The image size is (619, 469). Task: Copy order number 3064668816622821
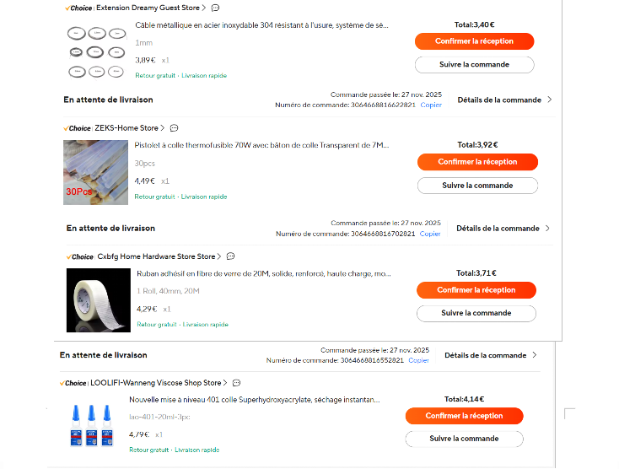(431, 105)
